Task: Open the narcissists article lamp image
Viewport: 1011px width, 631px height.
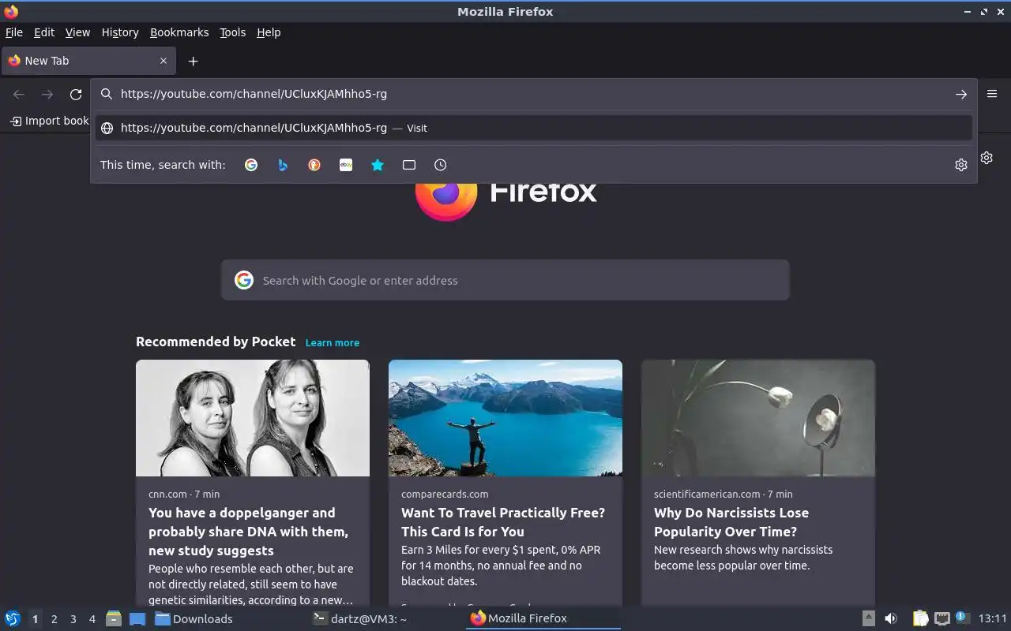Action: tap(758, 418)
